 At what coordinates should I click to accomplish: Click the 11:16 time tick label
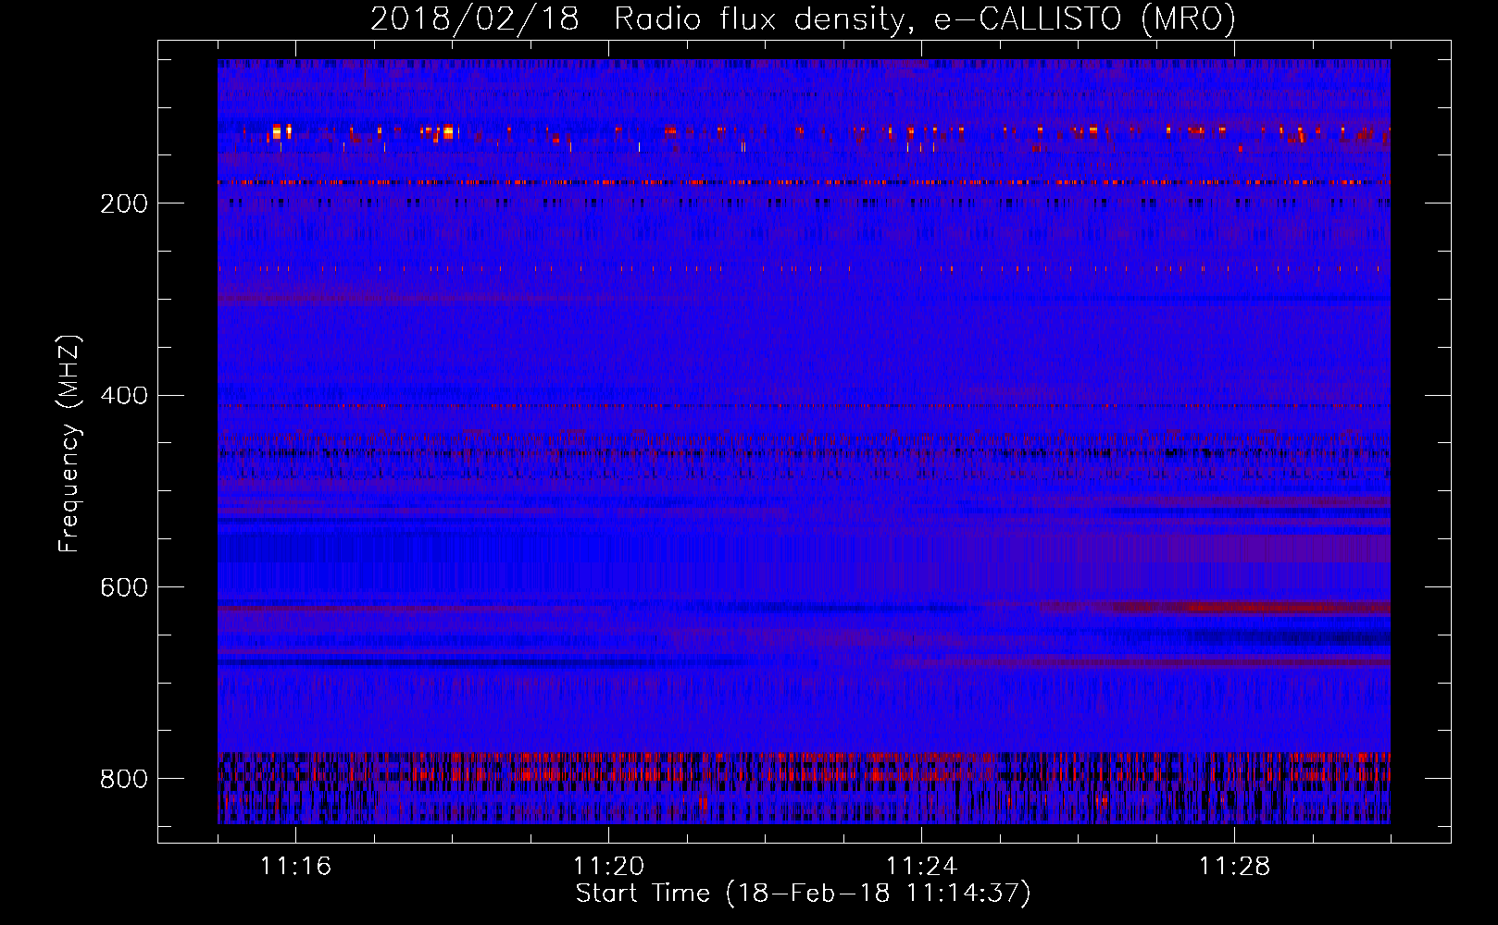click(296, 866)
